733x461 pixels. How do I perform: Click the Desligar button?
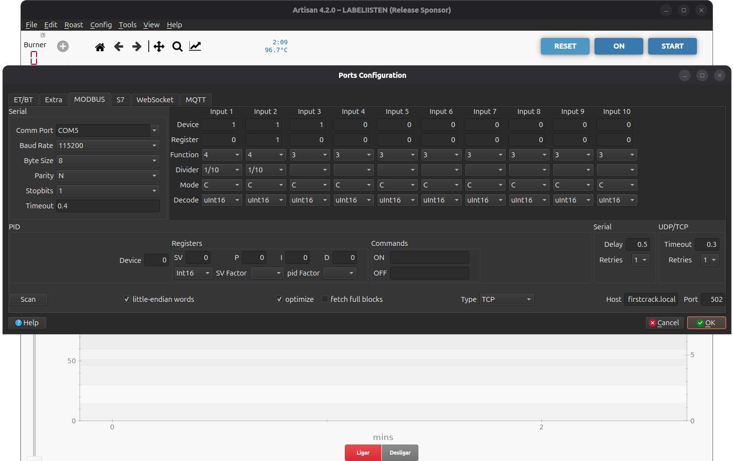click(400, 453)
